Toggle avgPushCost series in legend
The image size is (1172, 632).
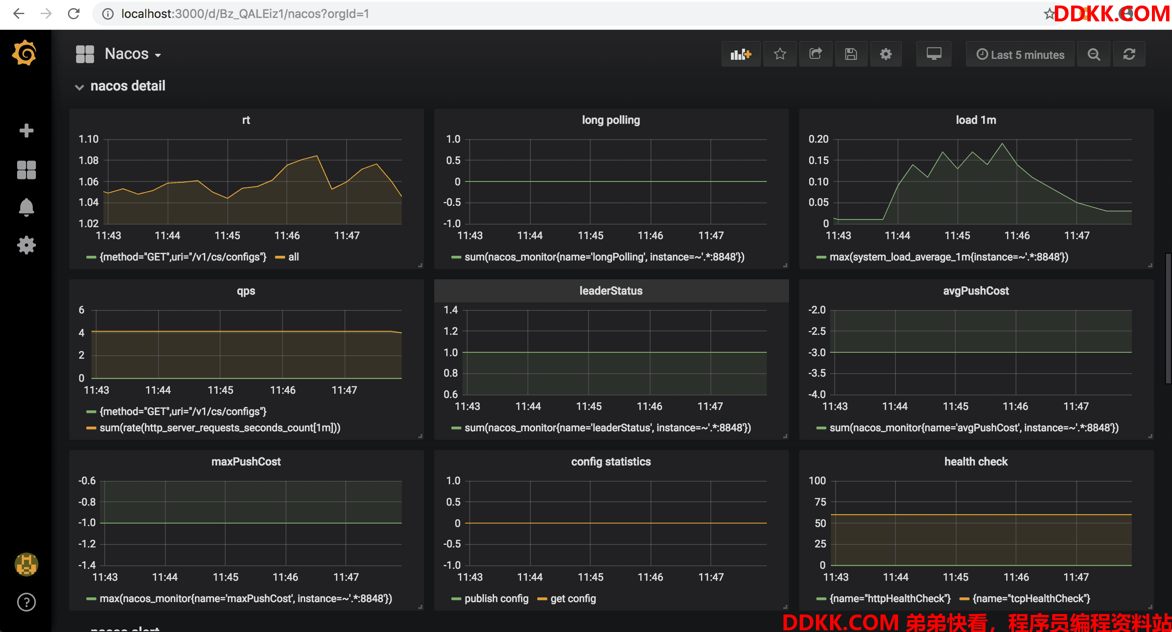point(974,428)
